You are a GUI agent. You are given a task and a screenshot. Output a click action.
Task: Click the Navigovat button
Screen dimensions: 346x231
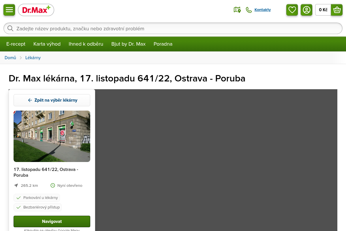52,221
